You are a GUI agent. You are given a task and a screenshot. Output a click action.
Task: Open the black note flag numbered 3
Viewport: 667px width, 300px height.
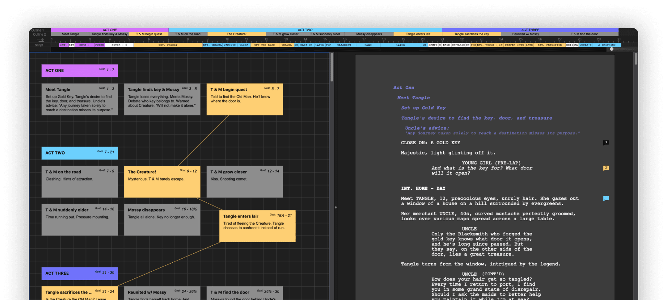(x=606, y=142)
